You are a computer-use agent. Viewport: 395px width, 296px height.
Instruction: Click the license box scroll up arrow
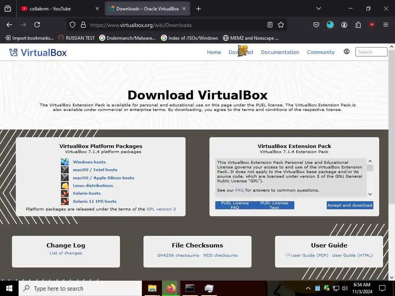(370, 161)
